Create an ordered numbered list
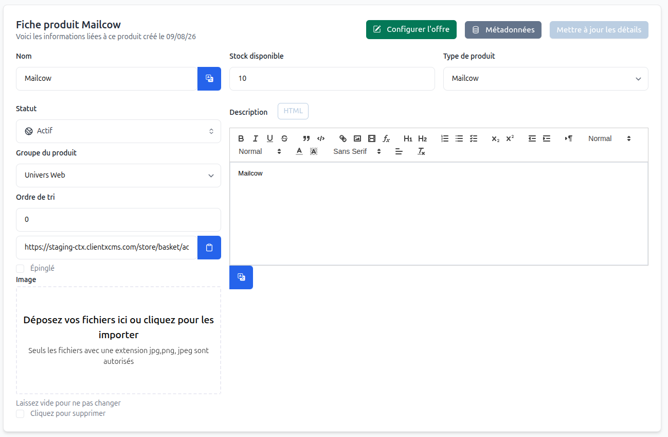This screenshot has height=437, width=668. 445,138
